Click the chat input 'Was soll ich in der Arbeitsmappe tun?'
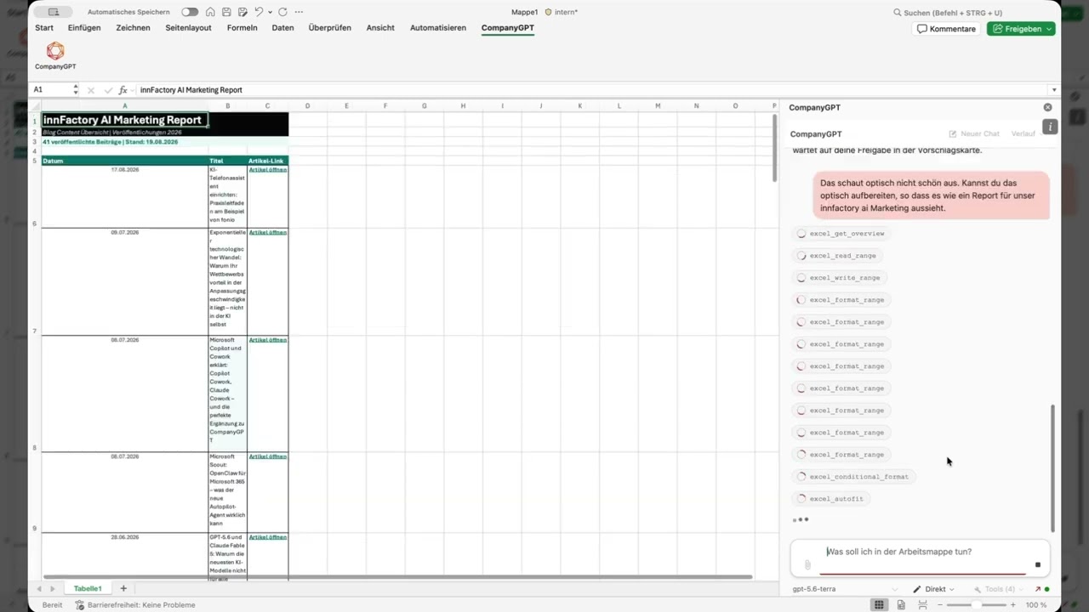This screenshot has width=1089, height=612. coord(919,552)
